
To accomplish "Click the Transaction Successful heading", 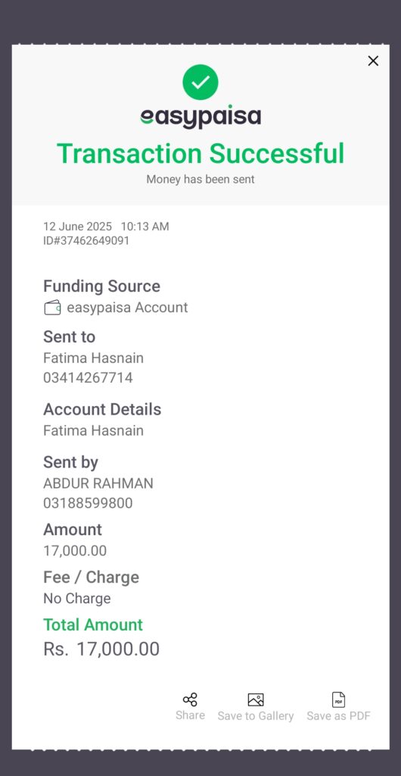I will click(x=201, y=153).
